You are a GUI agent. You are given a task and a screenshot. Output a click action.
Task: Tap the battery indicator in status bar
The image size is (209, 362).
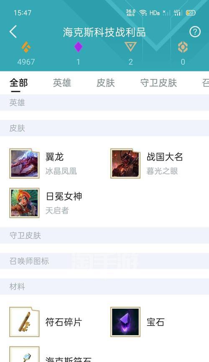[191, 13]
